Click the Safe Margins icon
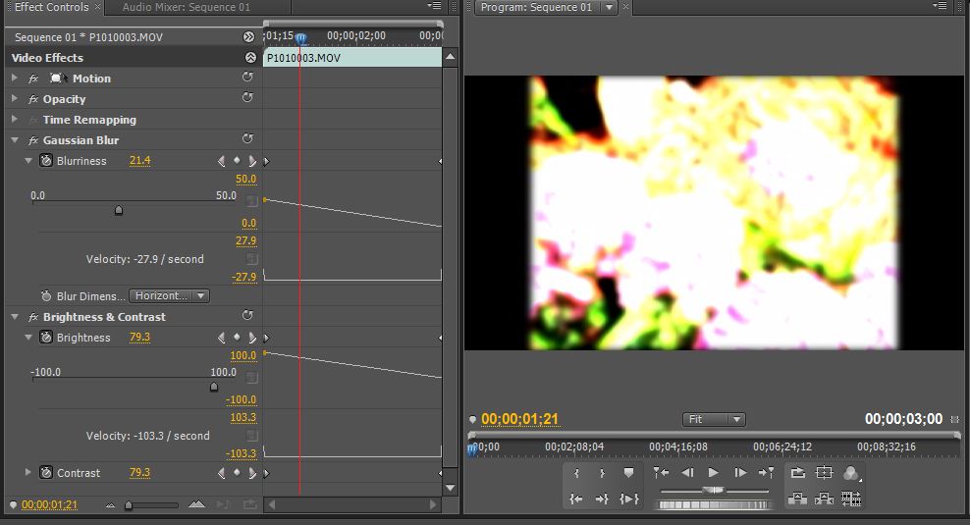This screenshot has height=525, width=970. [x=825, y=473]
